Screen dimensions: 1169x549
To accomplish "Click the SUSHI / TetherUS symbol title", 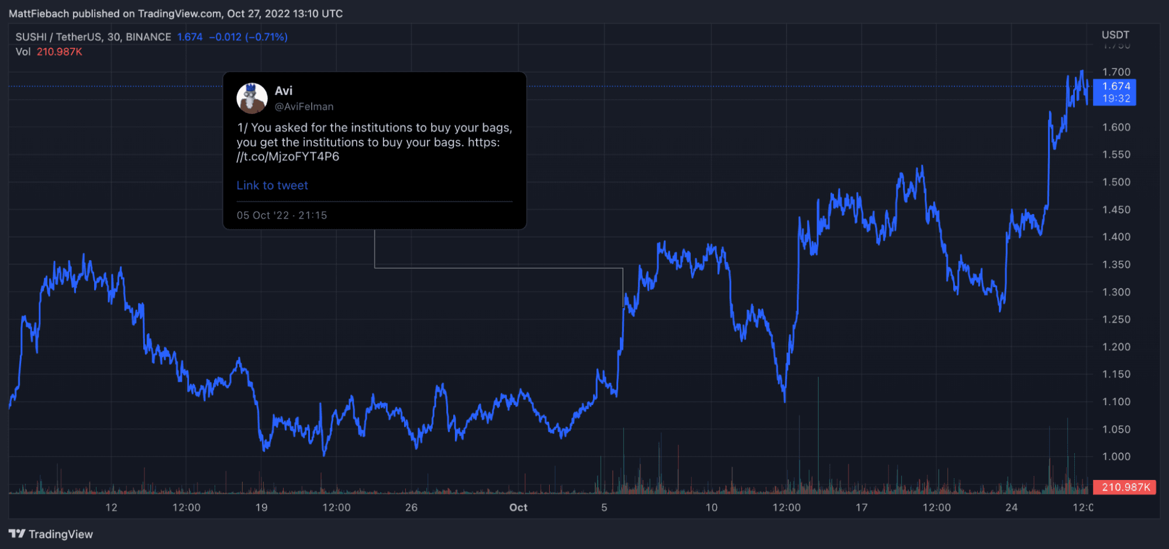I will (x=94, y=37).
